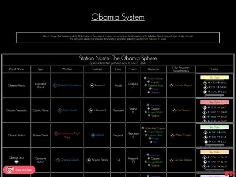Click the icon beside Uranium resource
Viewport: 236px width, 177px height.
[x=149, y=92]
